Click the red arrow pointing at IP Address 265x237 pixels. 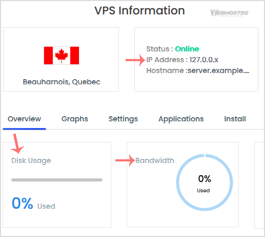coord(135,60)
